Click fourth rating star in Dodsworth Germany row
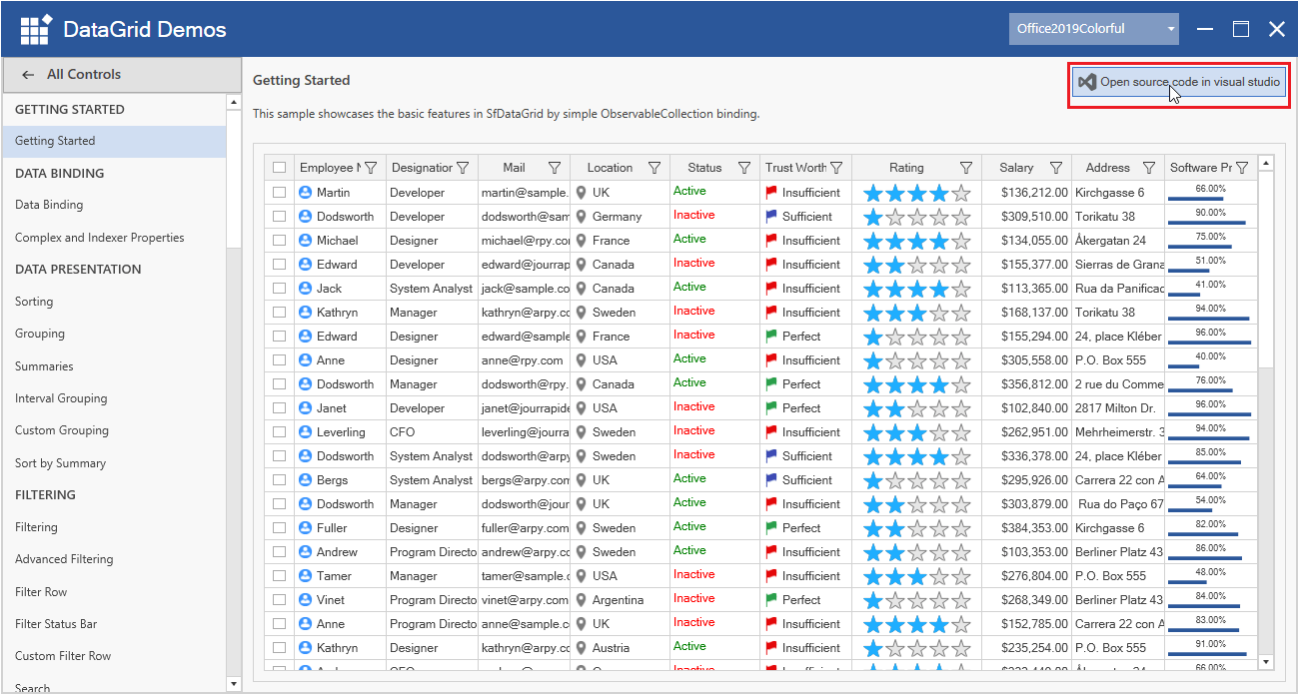This screenshot has width=1299, height=695. pos(939,217)
